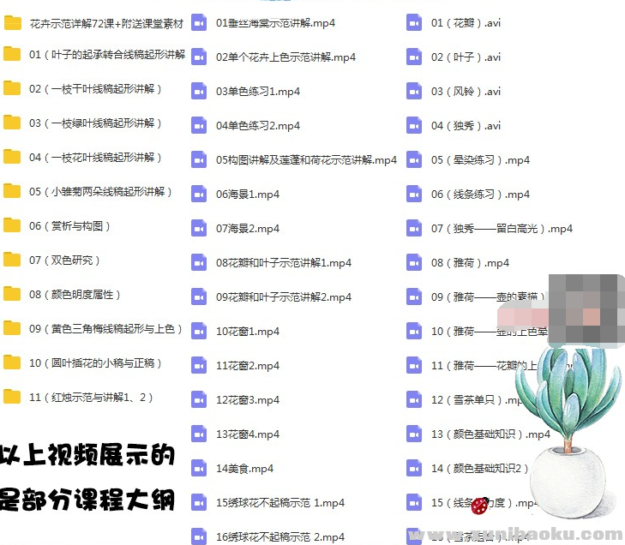Viewport: 625px width, 545px height.
Task: Open folder 01（叶子的起承转合线稿起形讲解
Action: tap(106, 55)
